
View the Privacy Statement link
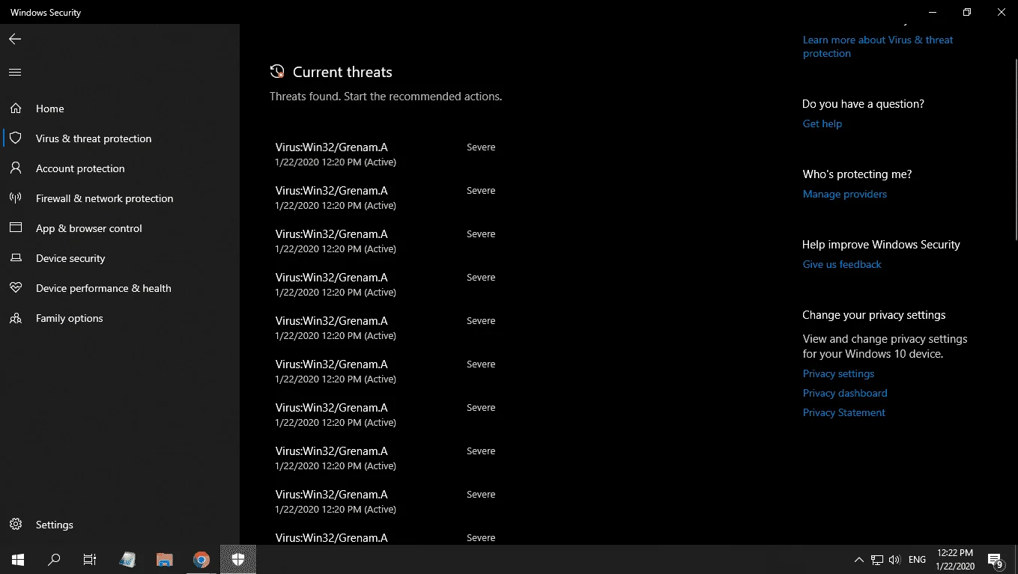pos(844,412)
